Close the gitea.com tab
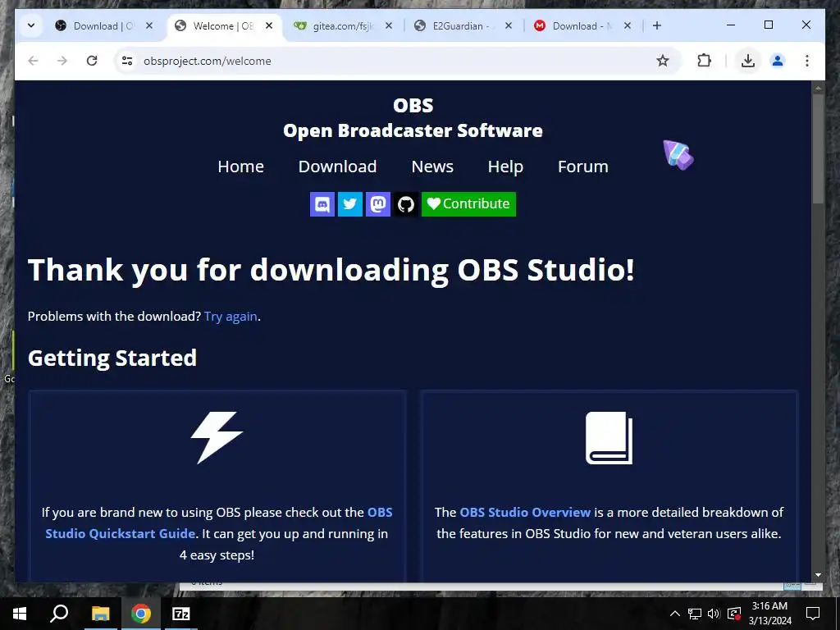840x630 pixels. [x=389, y=25]
